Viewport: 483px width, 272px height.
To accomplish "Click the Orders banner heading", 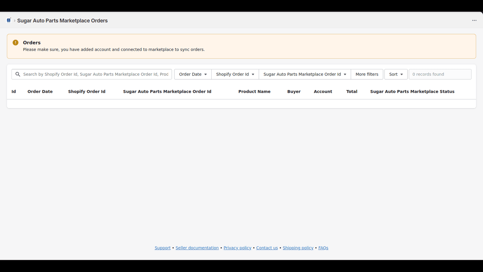I will pos(32,43).
